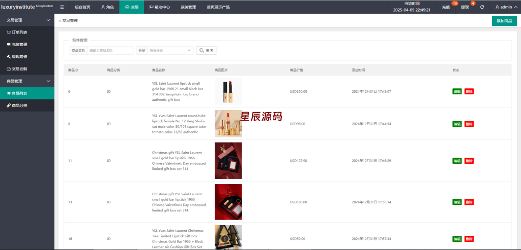The width and height of the screenshot is (521, 250).
Task: Click the price USD350.00
Action: coord(298,91)
